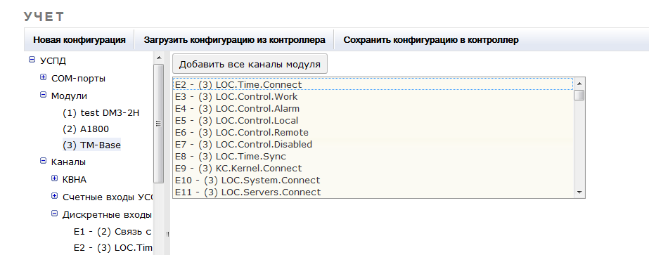Select the КВНА tree item
Viewport: 649px width, 255px height.
(x=75, y=180)
